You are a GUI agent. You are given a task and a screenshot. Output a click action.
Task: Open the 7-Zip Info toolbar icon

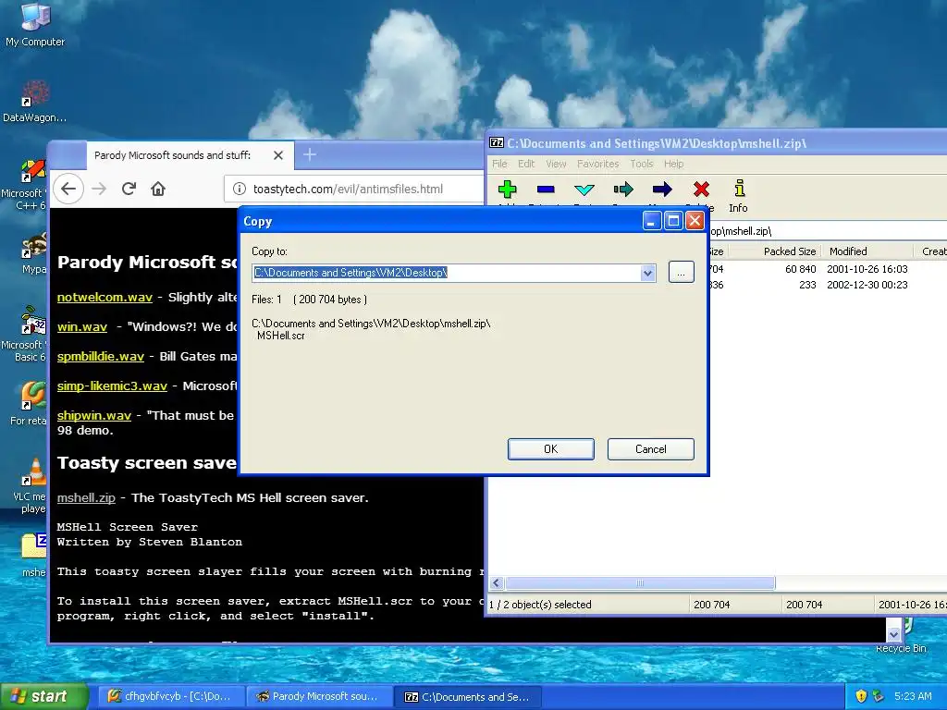(738, 196)
